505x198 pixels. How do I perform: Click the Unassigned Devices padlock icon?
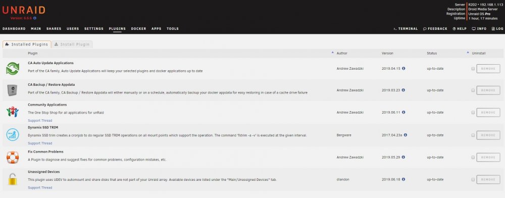pyautogui.click(x=13, y=179)
